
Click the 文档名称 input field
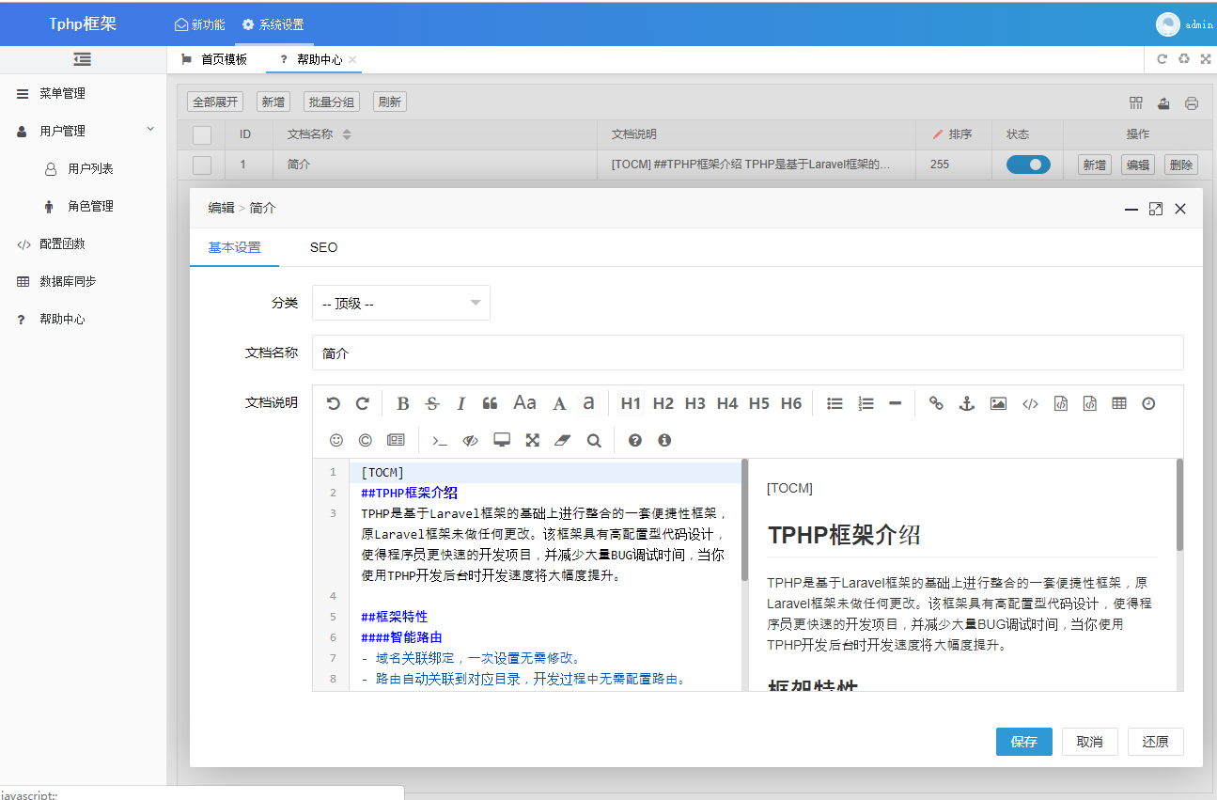747,353
